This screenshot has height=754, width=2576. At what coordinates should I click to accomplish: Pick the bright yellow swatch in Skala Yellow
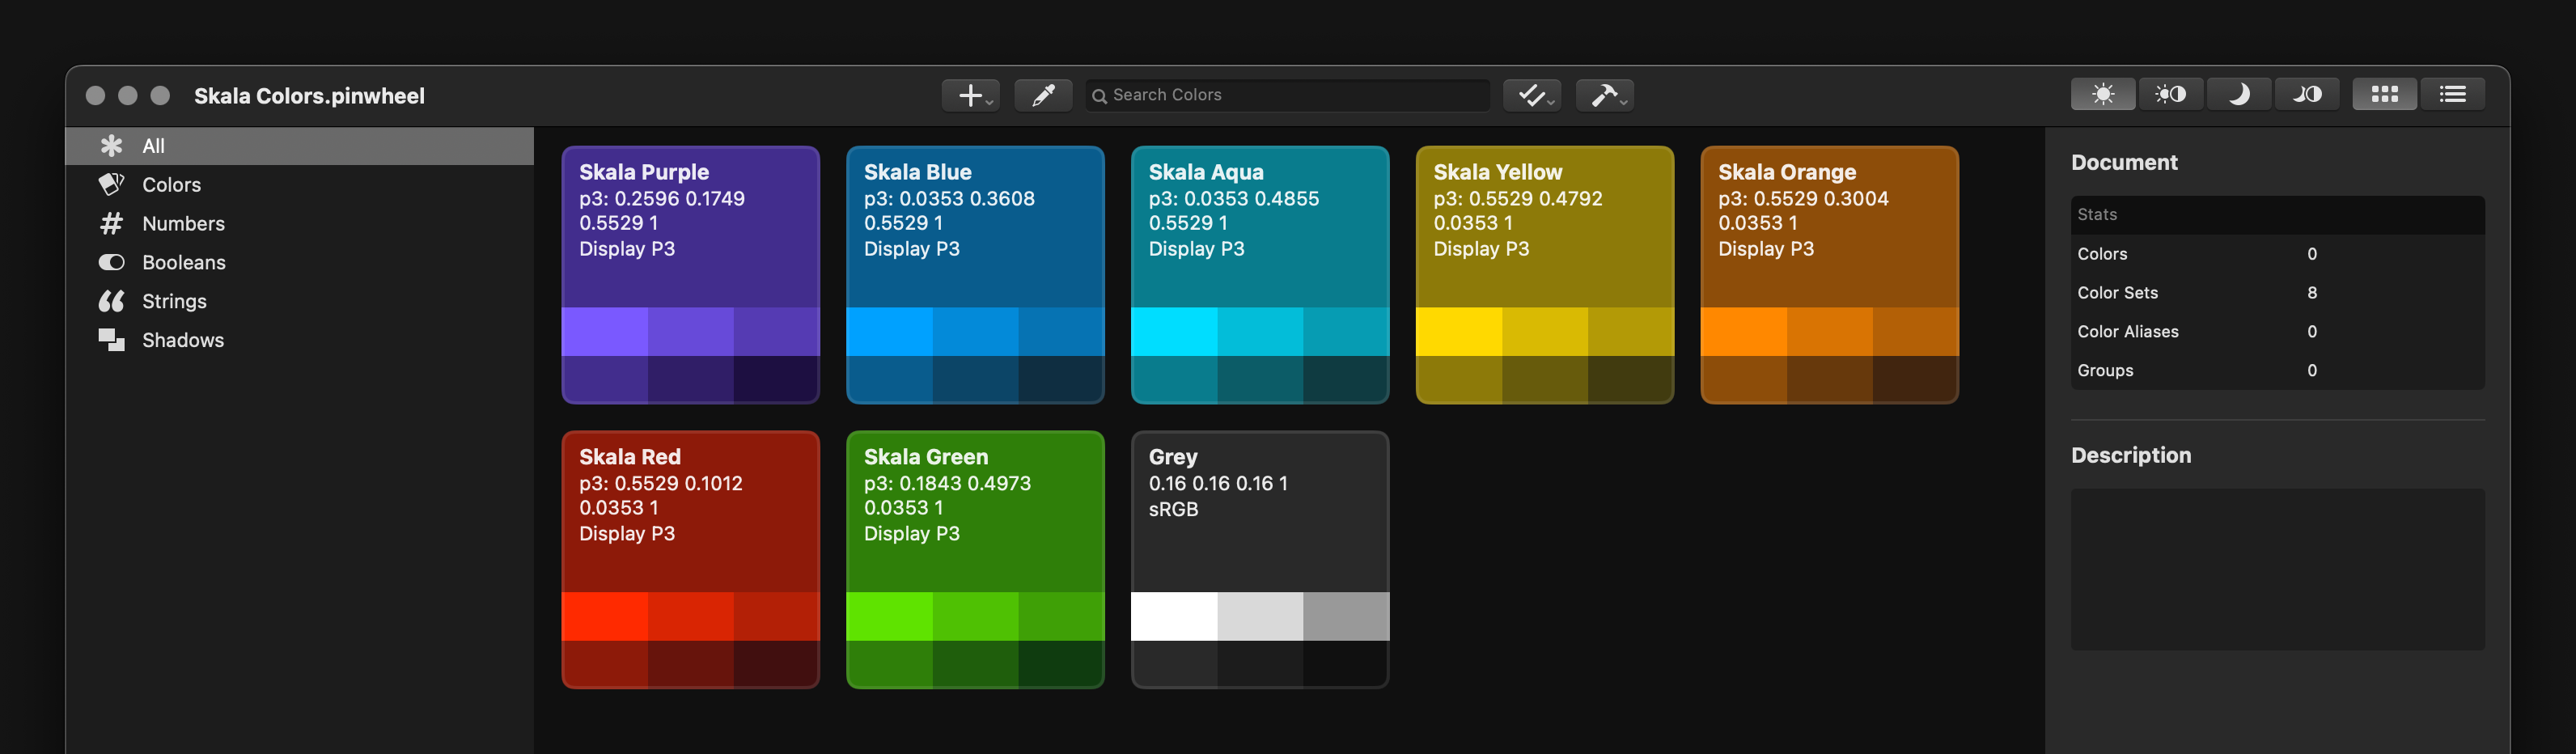pyautogui.click(x=1459, y=332)
